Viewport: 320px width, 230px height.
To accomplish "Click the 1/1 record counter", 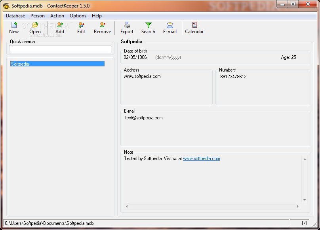I will [x=304, y=223].
